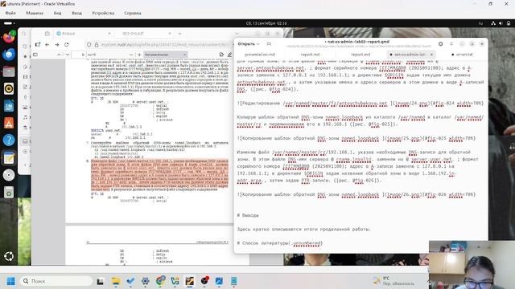Open Ubuntu clock calendar "Сб, 13 сентября"
The height and width of the screenshot is (289, 515).
tap(266, 23)
